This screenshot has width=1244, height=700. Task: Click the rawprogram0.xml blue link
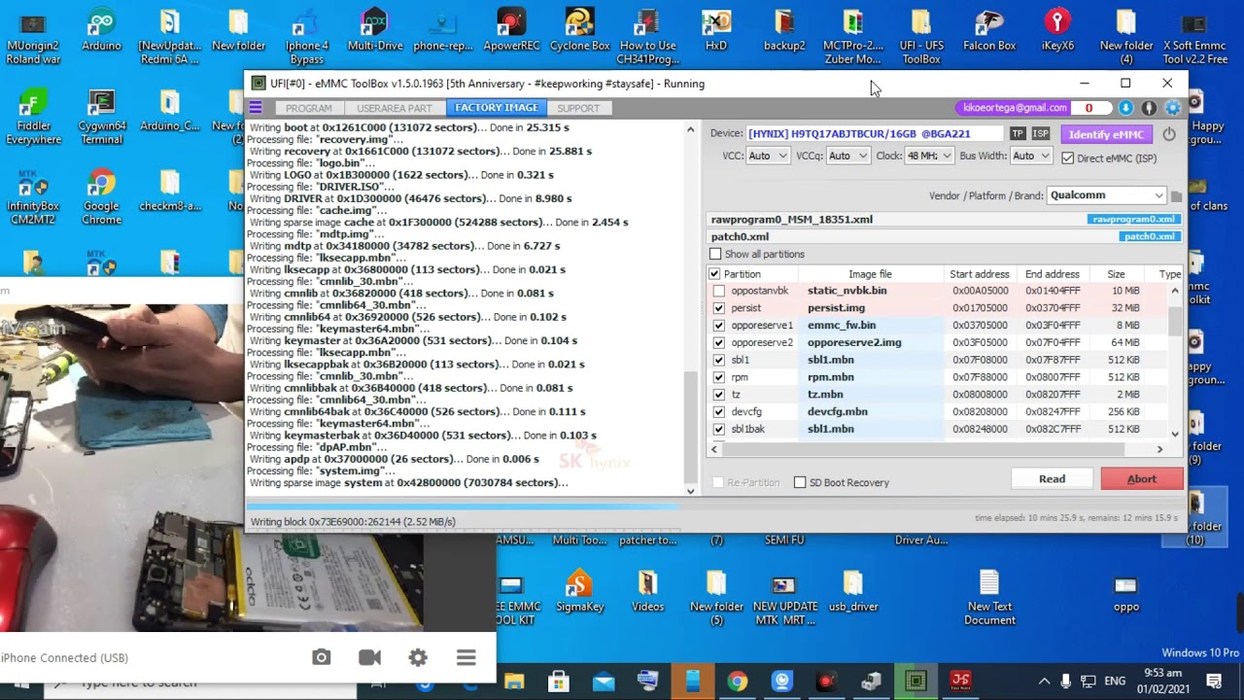click(x=1132, y=220)
